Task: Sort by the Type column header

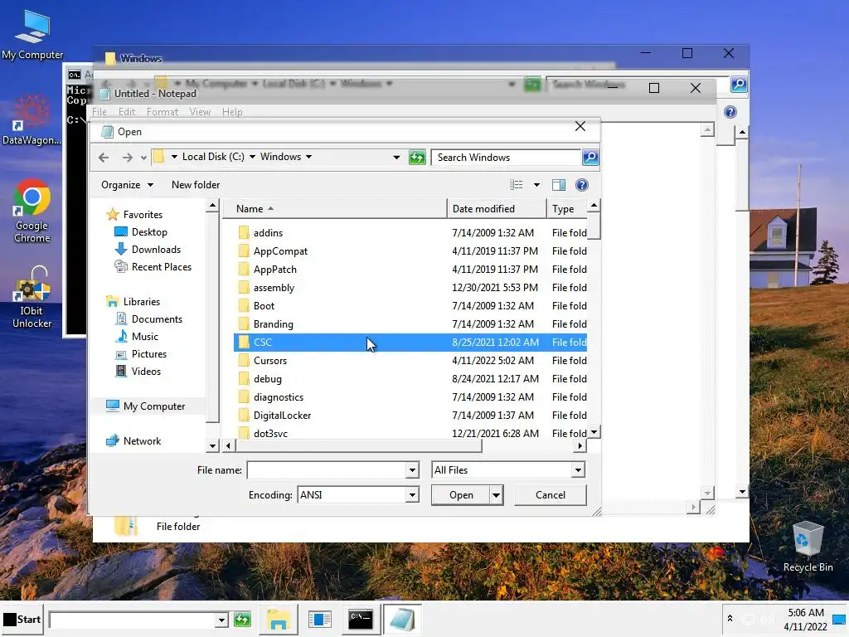Action: (x=567, y=209)
